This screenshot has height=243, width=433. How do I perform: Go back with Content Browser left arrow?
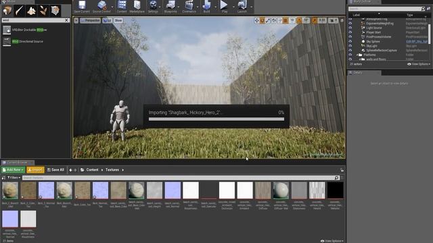click(70, 170)
